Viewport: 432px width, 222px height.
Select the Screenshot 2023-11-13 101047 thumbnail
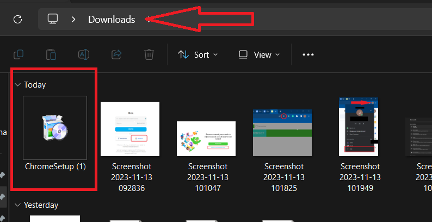coord(206,139)
